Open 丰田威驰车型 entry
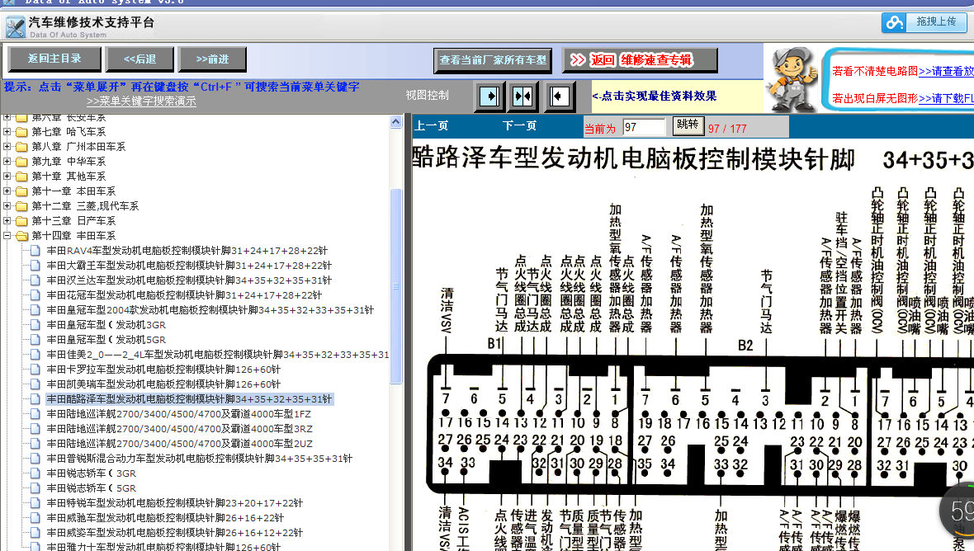974x551 pixels. coord(165,518)
